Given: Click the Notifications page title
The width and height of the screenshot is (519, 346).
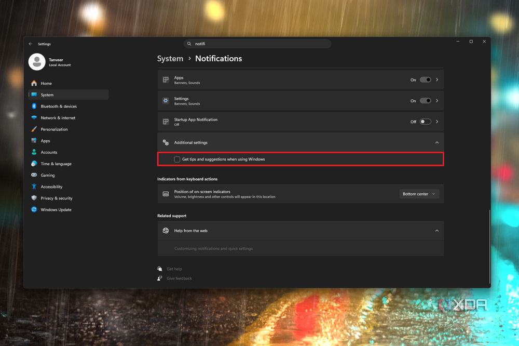Looking at the screenshot, I should (x=218, y=59).
